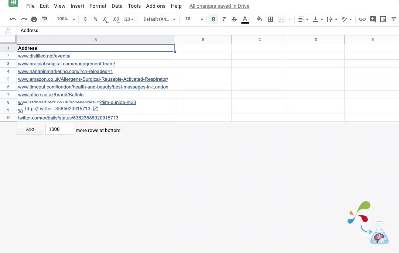Click All changes saved in Drive
The image size is (399, 253).
[x=219, y=6]
